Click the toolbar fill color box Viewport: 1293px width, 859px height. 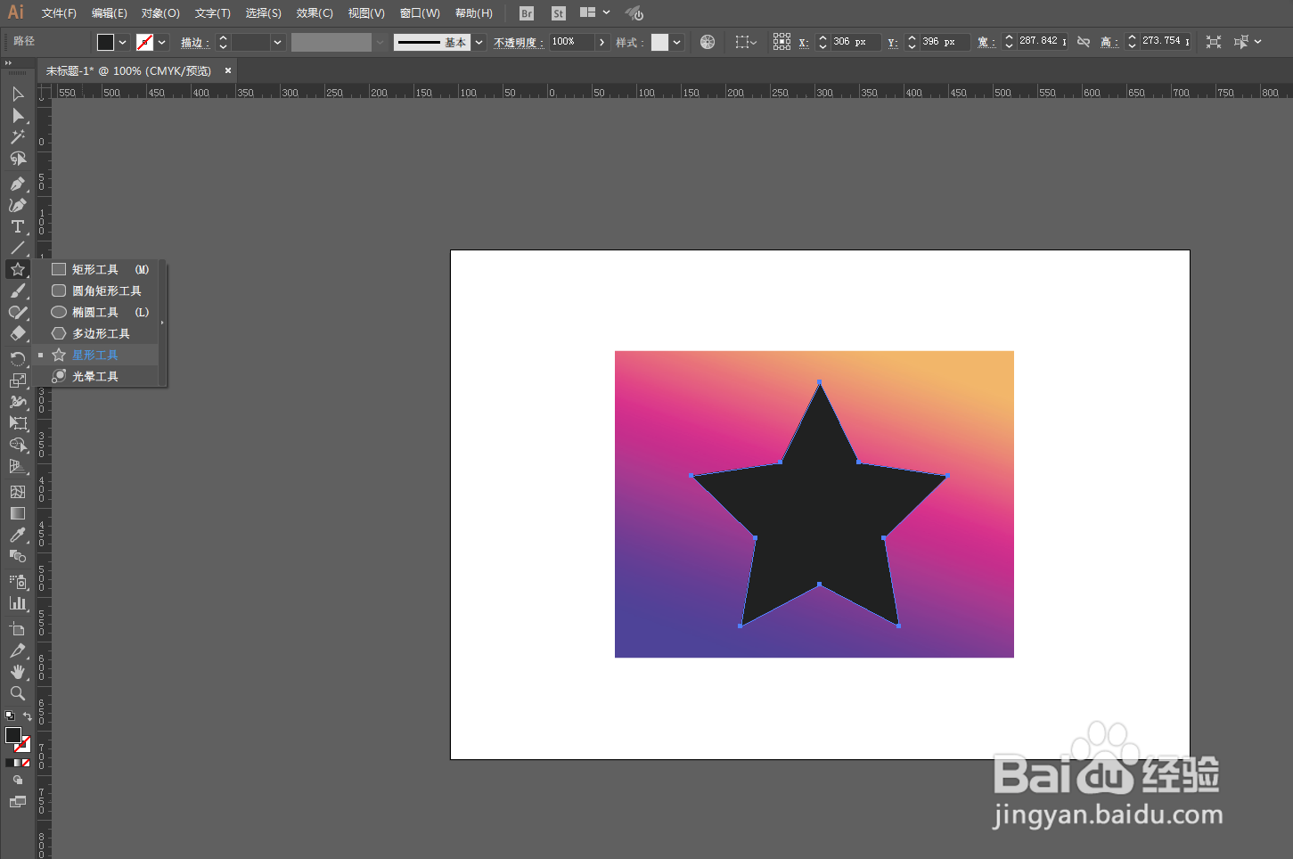(13, 735)
